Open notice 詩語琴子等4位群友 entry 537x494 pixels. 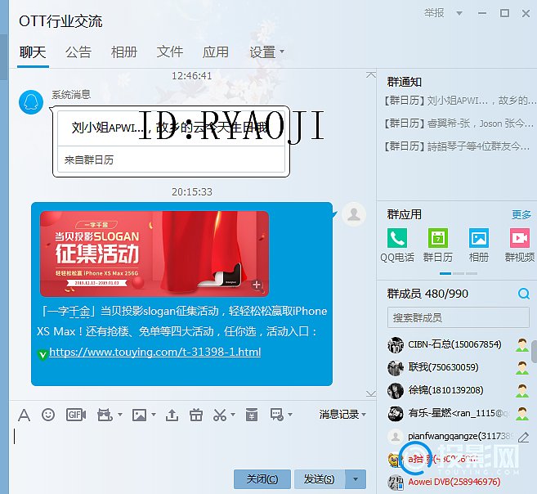[457, 146]
